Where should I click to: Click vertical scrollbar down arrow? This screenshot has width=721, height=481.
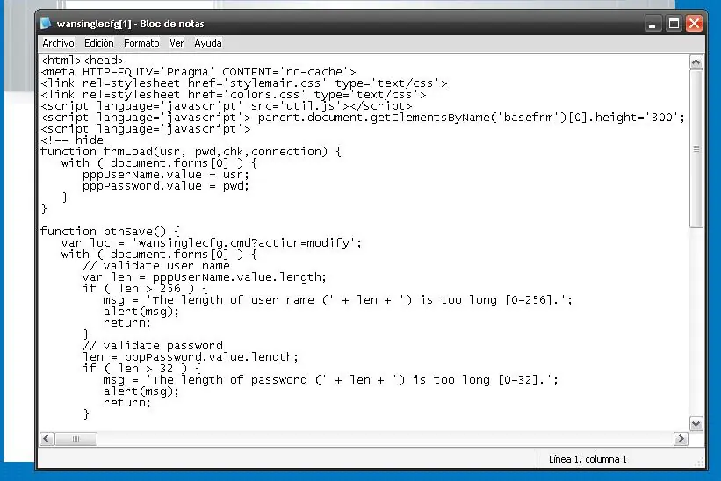point(696,424)
